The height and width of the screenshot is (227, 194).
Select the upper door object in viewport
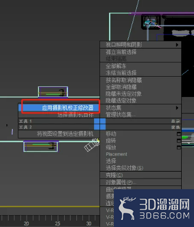pos(53,92)
